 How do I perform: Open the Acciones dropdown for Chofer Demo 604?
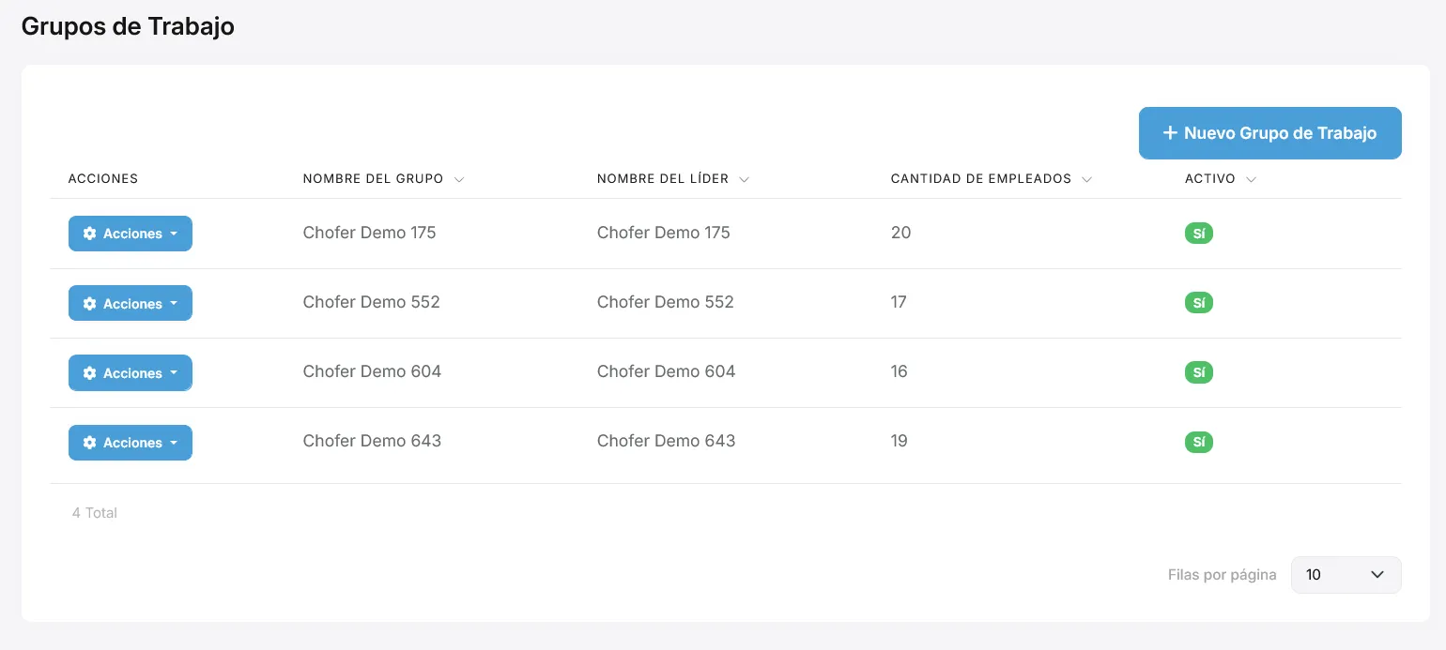131,372
